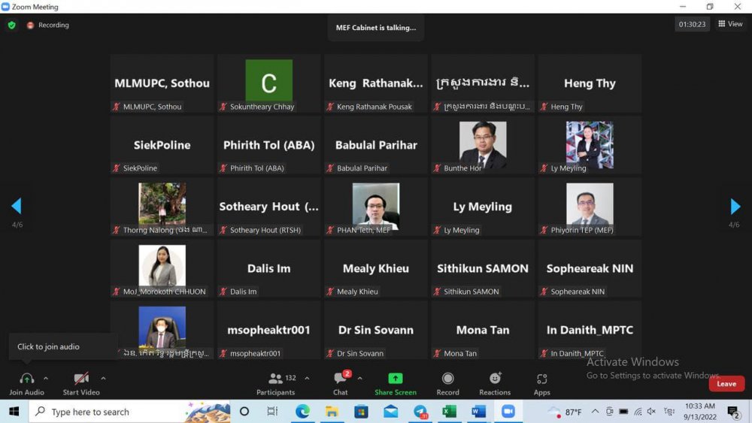Select the Bunthe Hor video tile

coord(483,145)
